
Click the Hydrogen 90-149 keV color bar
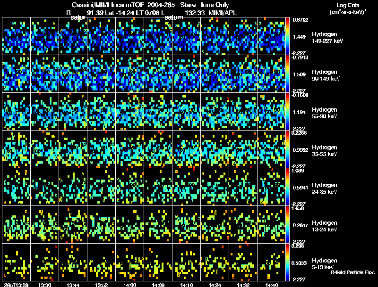(x=287, y=74)
